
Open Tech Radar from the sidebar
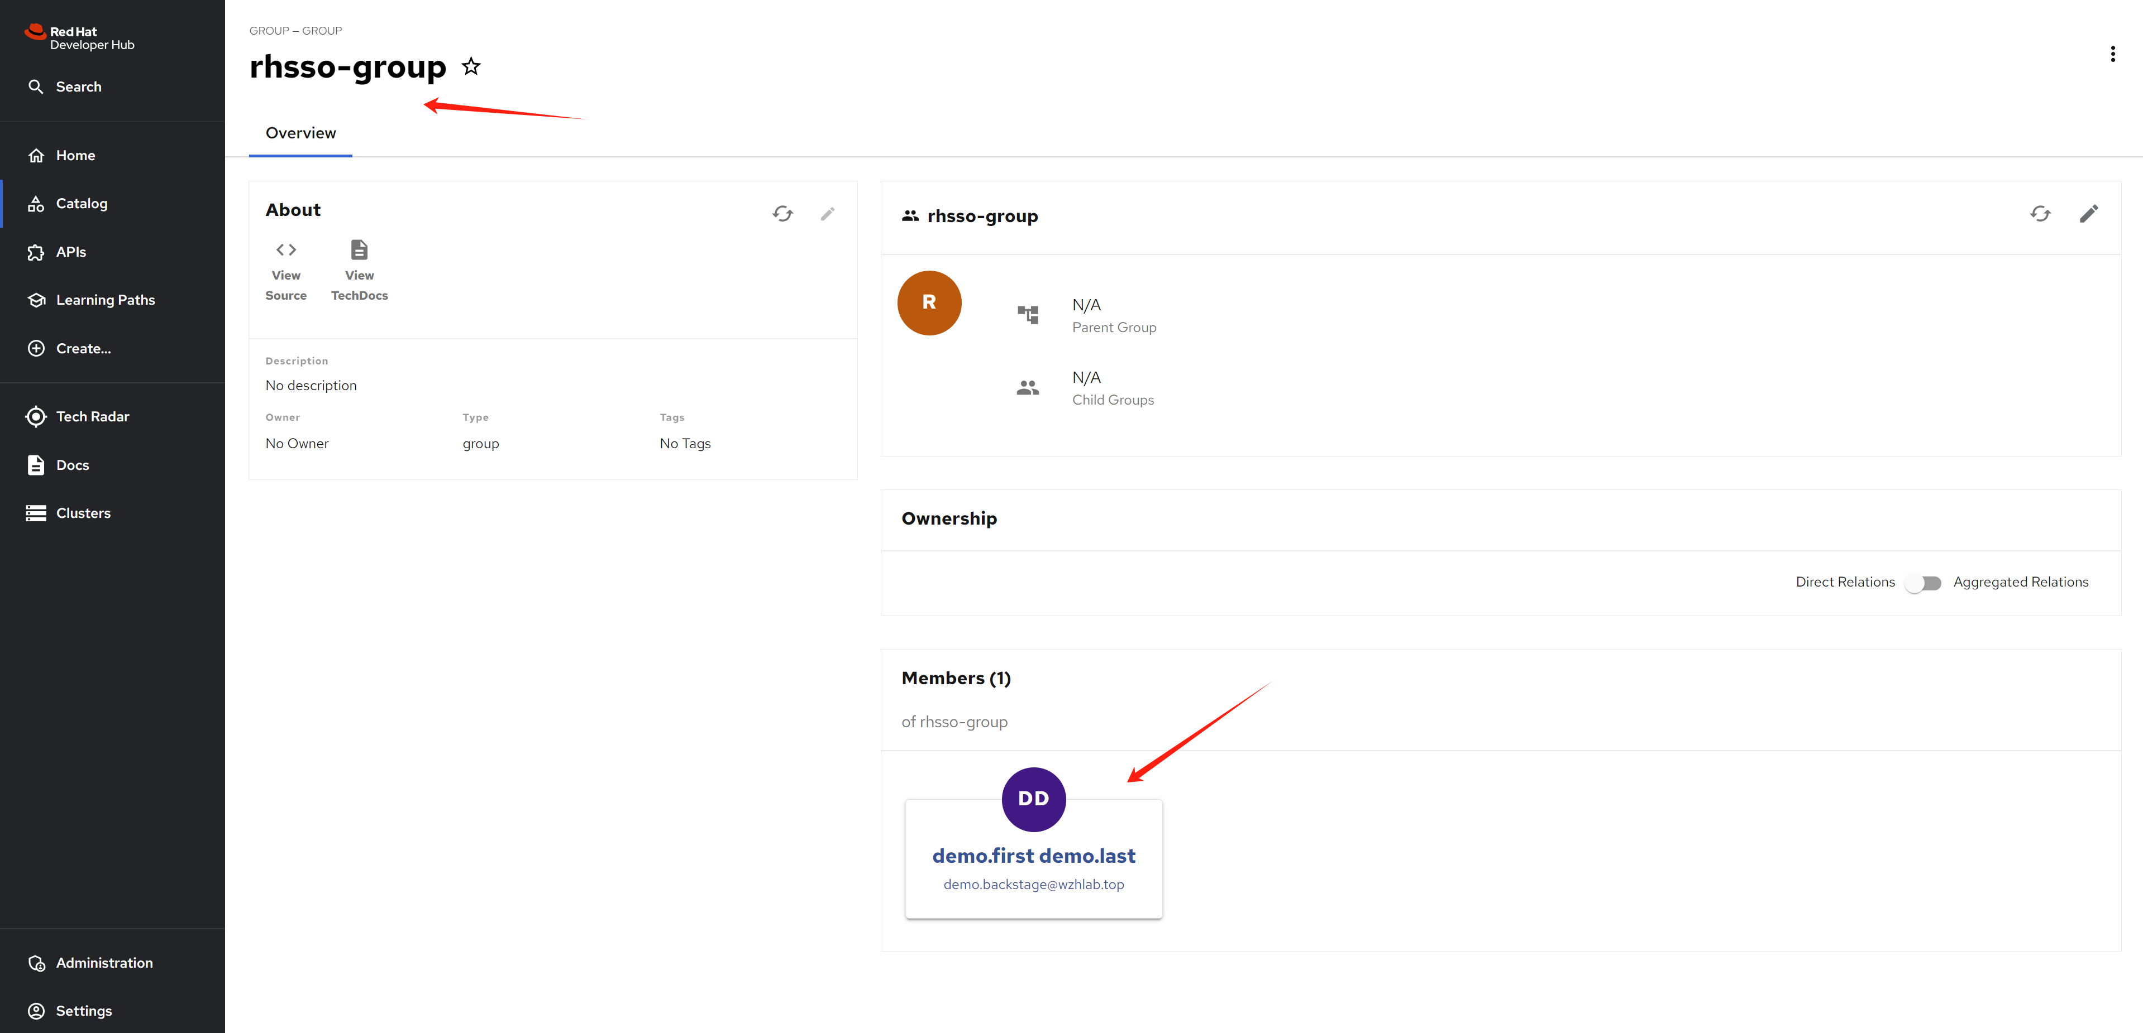click(92, 416)
